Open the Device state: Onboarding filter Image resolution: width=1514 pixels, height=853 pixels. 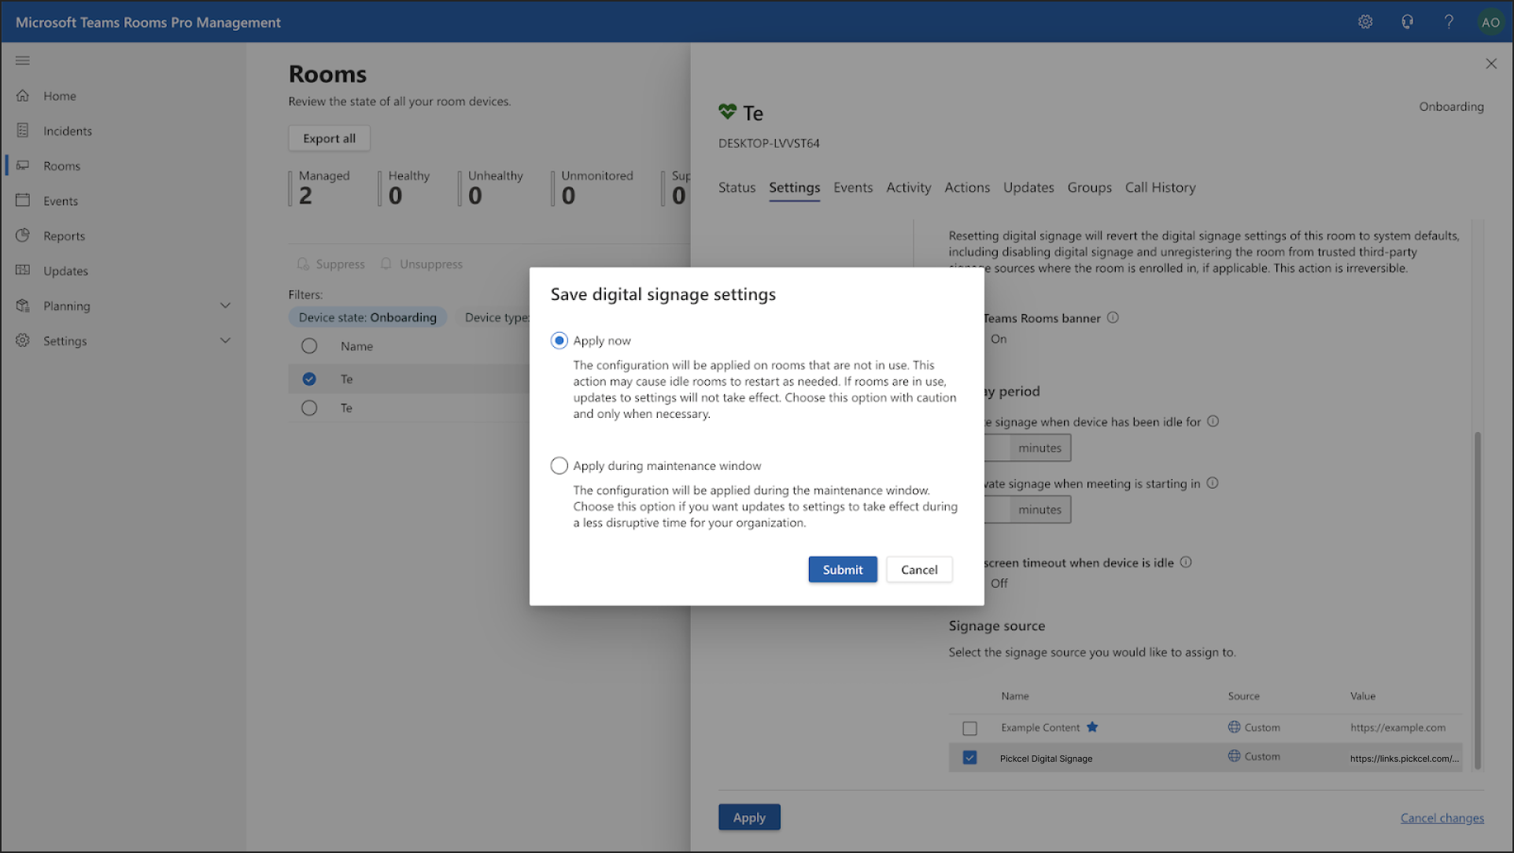367,317
